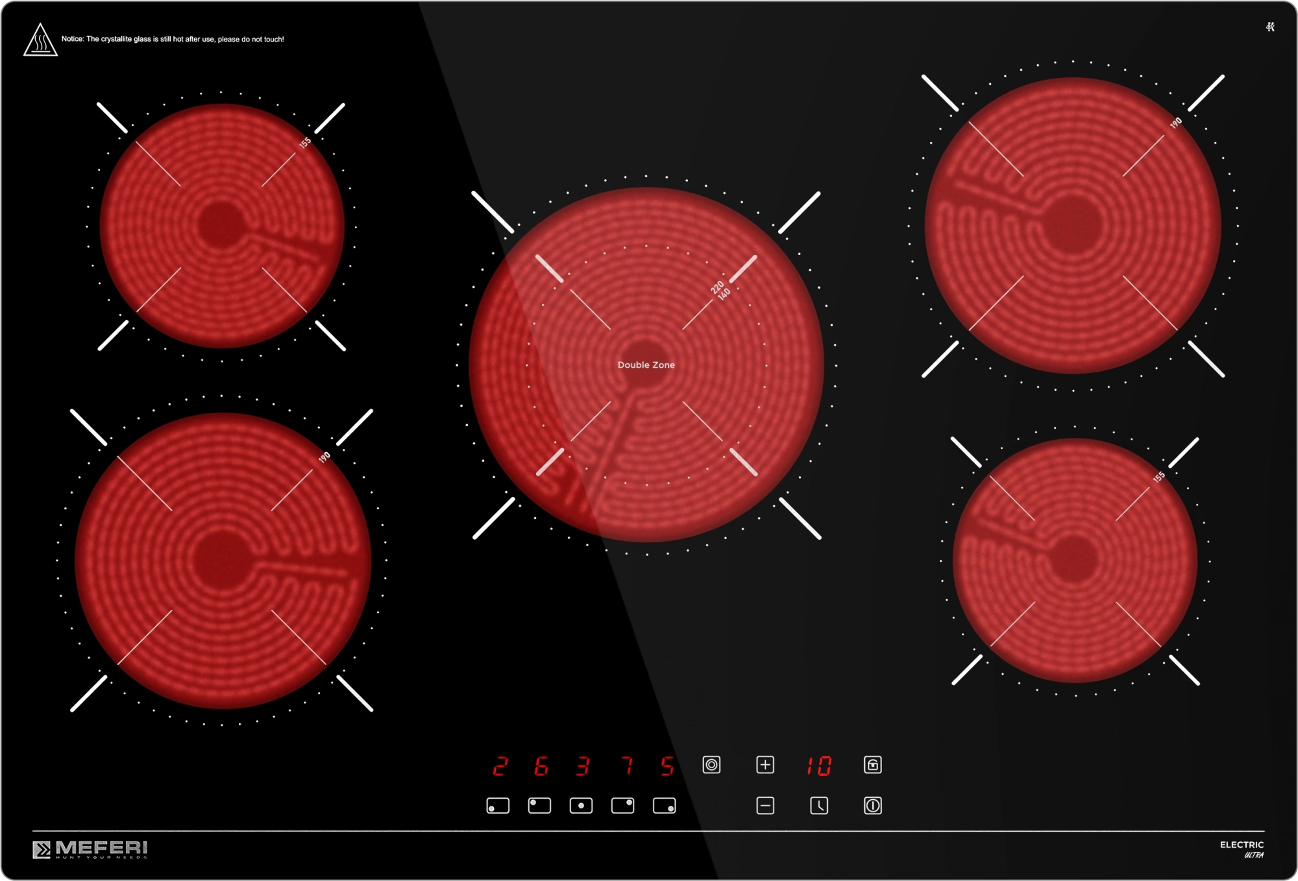This screenshot has height=881, width=1298.
Task: Click the red power level display showing 7
Action: [627, 766]
